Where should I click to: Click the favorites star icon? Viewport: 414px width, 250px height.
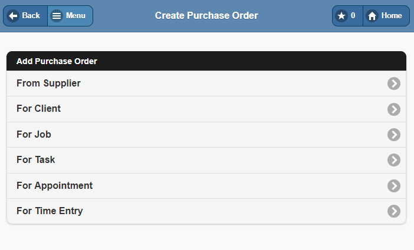(x=341, y=16)
